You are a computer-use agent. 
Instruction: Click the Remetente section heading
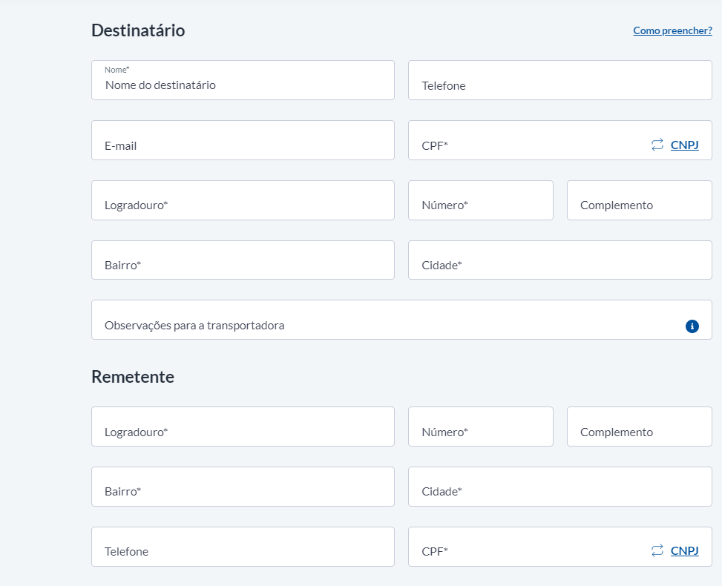[x=133, y=377]
